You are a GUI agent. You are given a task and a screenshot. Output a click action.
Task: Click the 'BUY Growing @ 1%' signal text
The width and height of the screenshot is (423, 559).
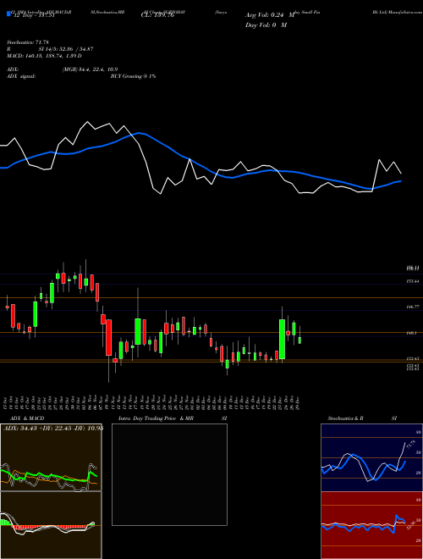coord(133,76)
